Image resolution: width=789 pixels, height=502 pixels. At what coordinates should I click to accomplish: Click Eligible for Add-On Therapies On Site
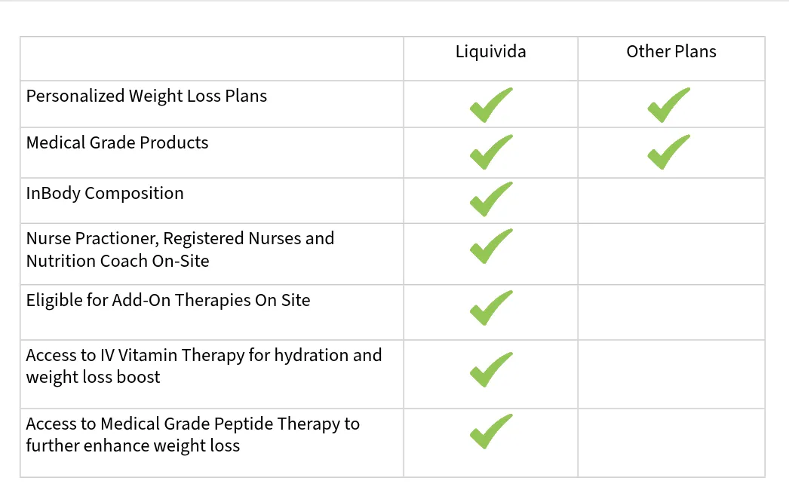point(168,300)
